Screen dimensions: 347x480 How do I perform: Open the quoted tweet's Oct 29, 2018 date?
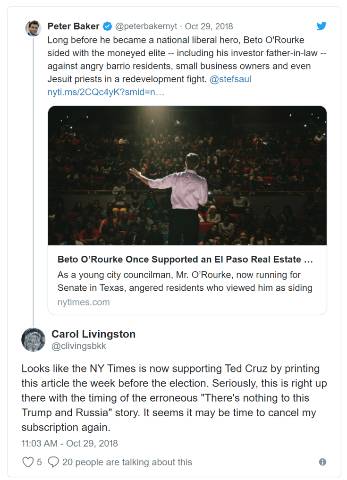click(x=209, y=26)
